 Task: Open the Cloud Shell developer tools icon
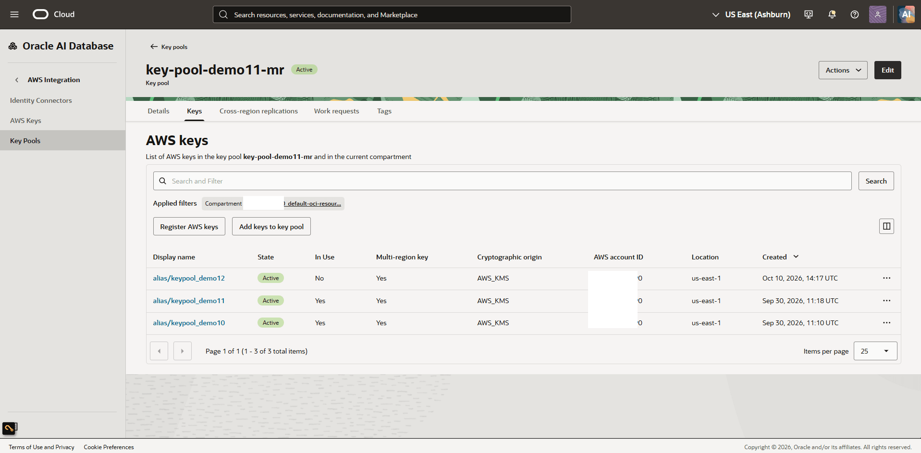pos(809,14)
